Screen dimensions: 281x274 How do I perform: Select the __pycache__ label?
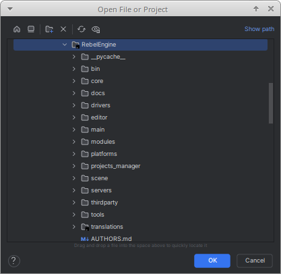point(108,57)
